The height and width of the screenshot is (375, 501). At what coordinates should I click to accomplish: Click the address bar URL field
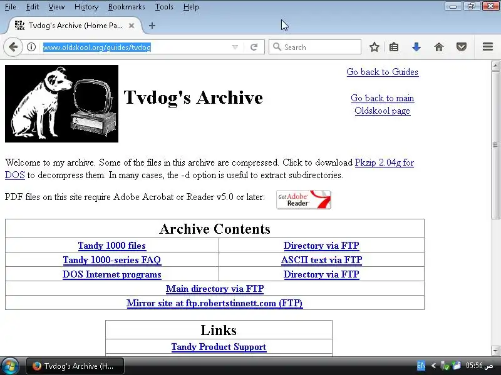137,47
